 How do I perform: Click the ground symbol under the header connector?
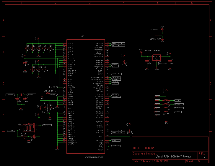[166, 122]
